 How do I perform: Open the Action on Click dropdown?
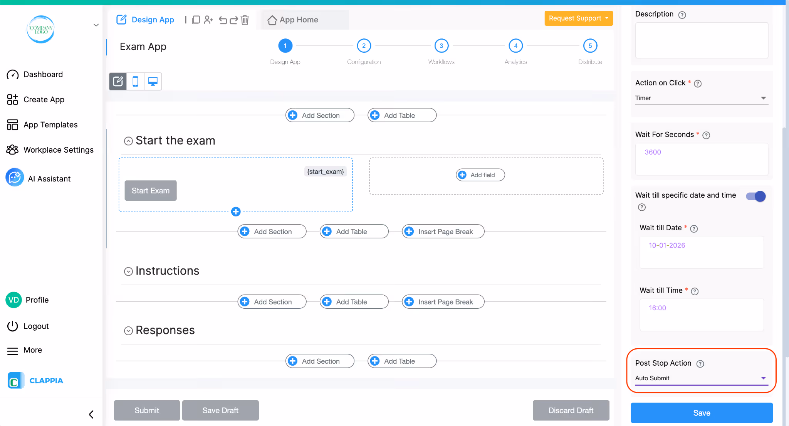coord(701,98)
